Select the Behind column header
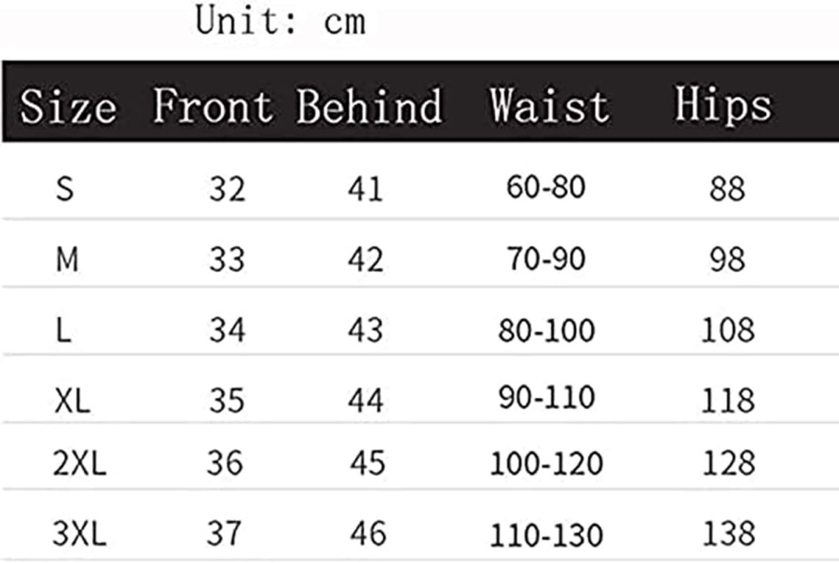Screen dimensions: 839x563 pos(369,106)
